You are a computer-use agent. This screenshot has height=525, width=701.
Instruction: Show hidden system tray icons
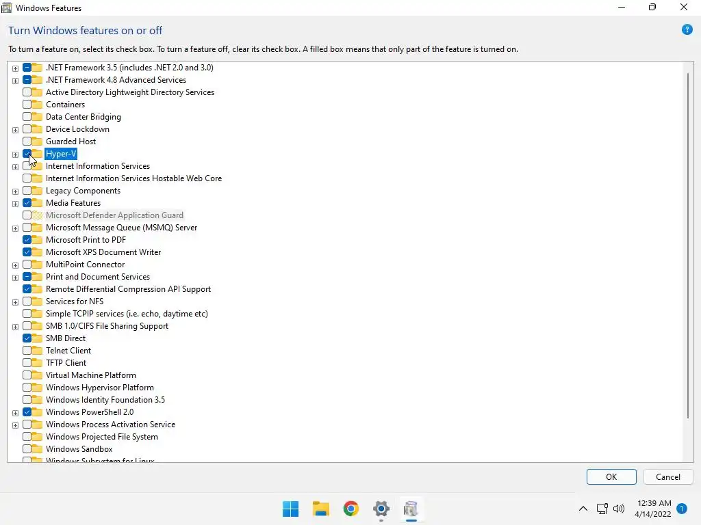click(x=583, y=509)
